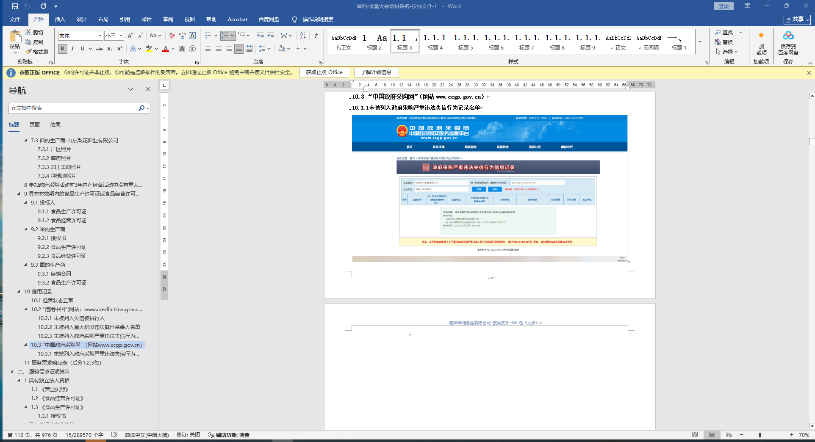Open line and paragraph spacing options
Image resolution: width=815 pixels, height=442 pixels.
pos(264,49)
